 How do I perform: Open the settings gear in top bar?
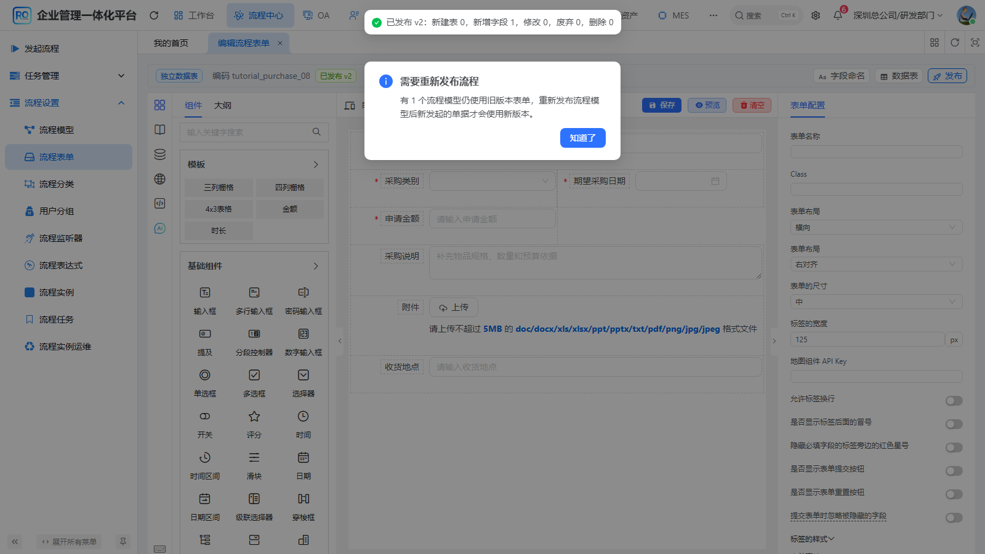coord(816,15)
